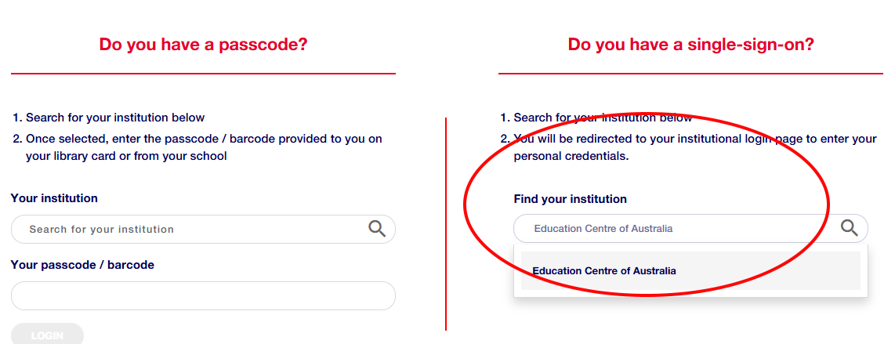Click the 'Do you have a single-sign-on?' heading
895x344 pixels.
click(690, 45)
